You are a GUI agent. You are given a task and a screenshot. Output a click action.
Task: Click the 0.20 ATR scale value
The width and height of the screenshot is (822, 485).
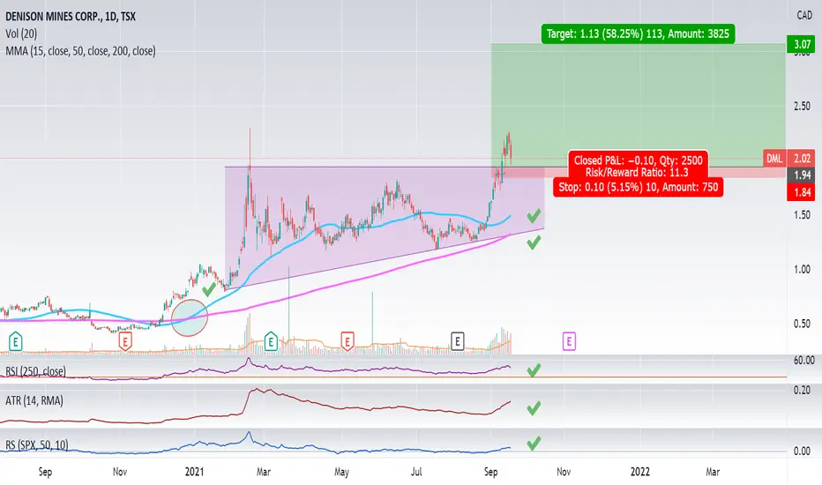pos(802,390)
